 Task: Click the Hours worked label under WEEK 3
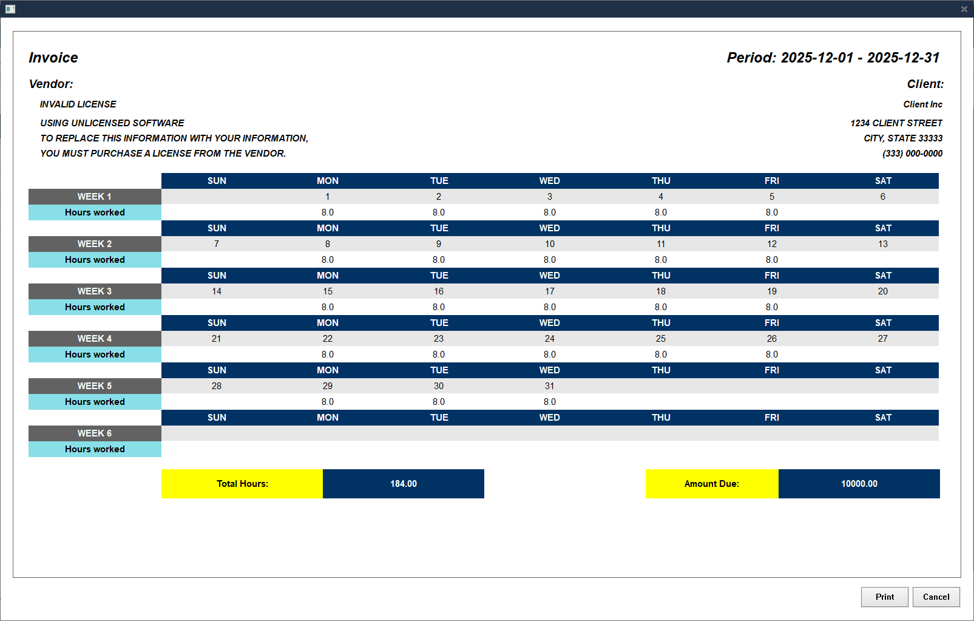95,307
